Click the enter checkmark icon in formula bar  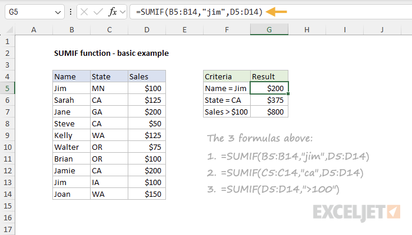98,12
